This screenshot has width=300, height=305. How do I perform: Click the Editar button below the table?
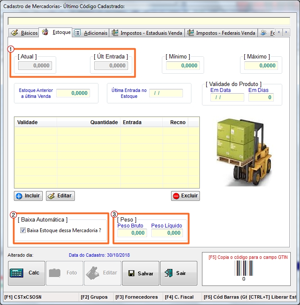point(60,196)
